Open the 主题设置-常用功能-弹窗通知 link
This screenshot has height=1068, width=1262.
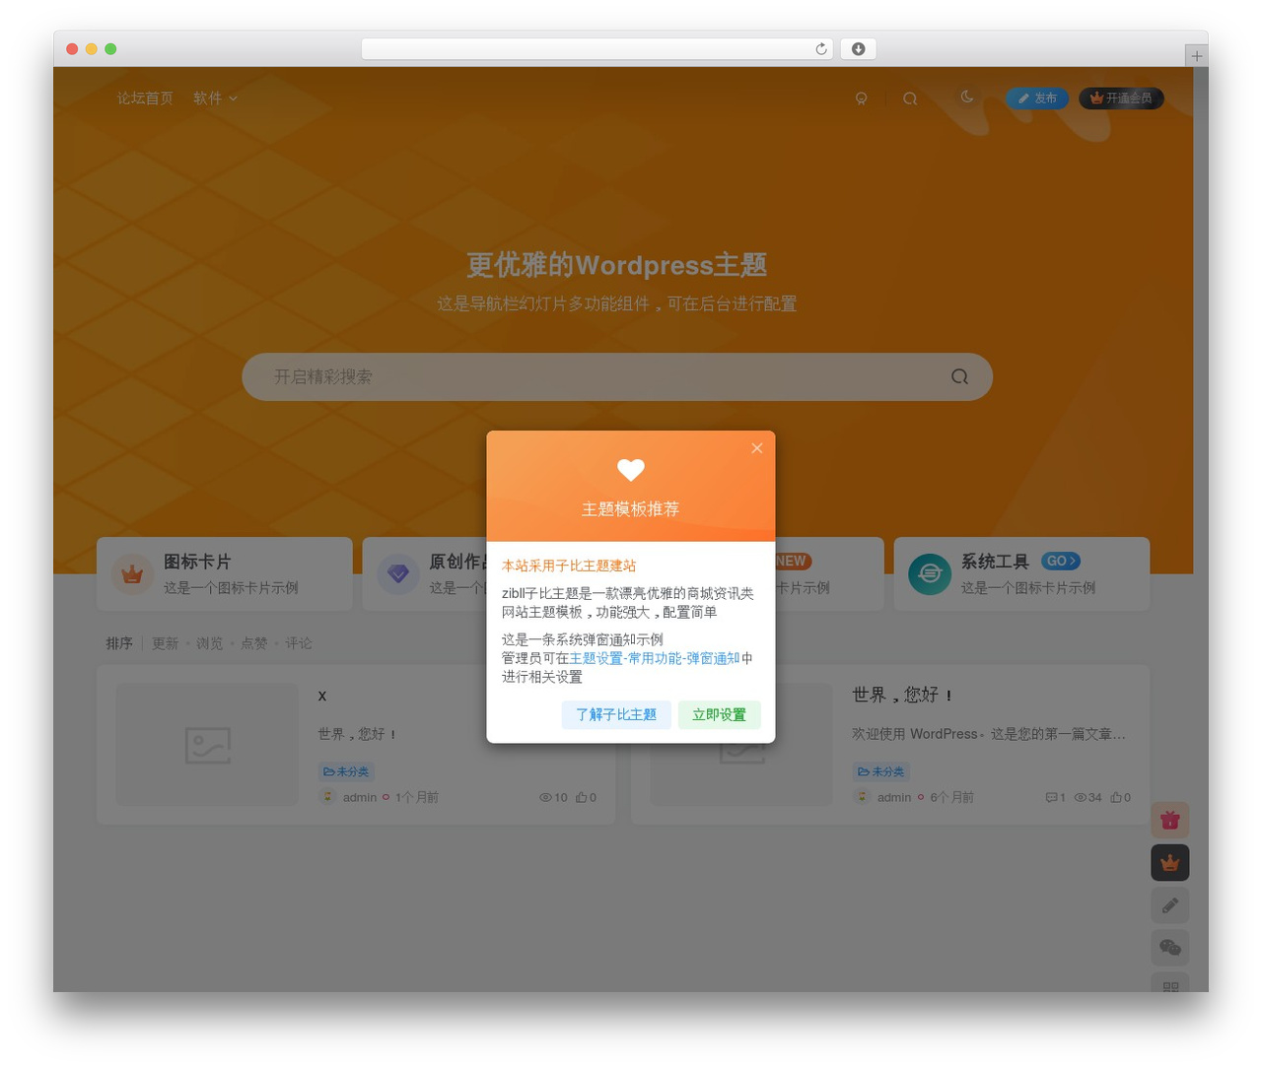(655, 658)
